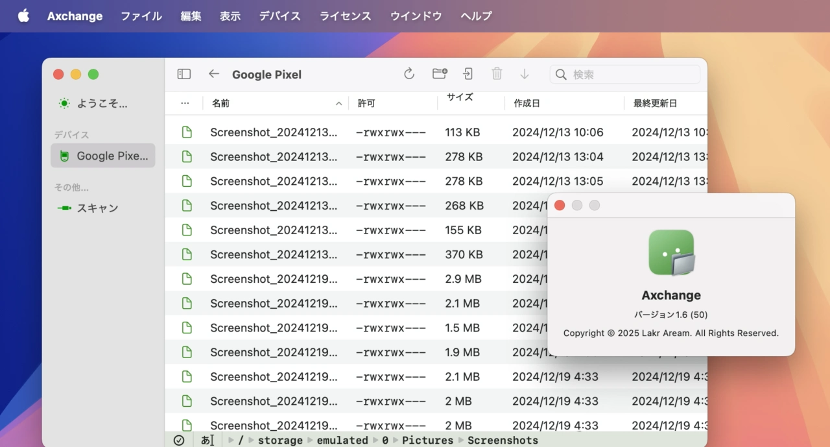Click the trash delete icon
Viewport: 830px width, 447px height.
[497, 74]
